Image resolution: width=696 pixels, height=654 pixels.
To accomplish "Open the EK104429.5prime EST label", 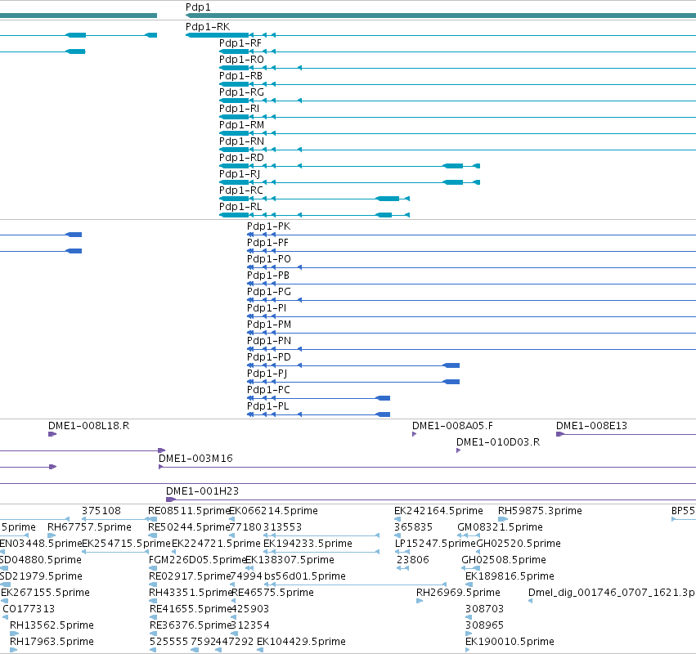I will click(x=301, y=642).
